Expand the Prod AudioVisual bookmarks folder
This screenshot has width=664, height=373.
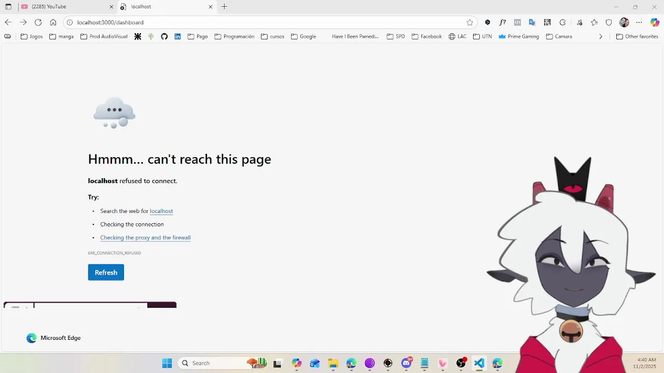pos(104,36)
